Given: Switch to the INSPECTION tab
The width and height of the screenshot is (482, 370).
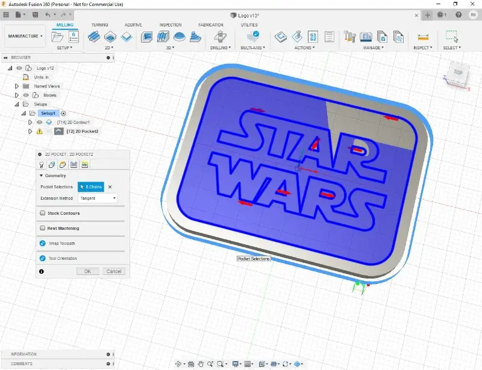Looking at the screenshot, I should pyautogui.click(x=171, y=25).
